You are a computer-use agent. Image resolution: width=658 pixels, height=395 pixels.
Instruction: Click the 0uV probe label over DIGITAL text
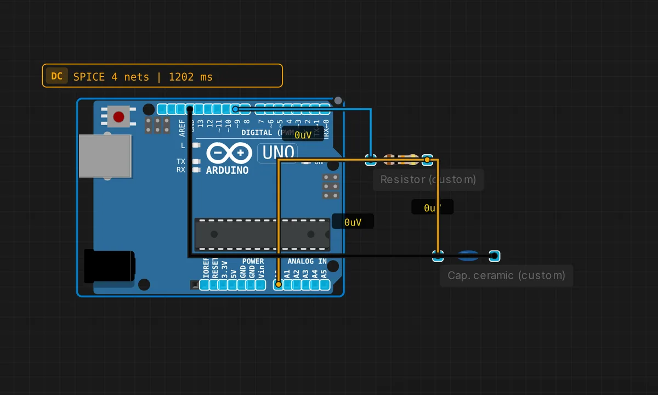(x=303, y=134)
